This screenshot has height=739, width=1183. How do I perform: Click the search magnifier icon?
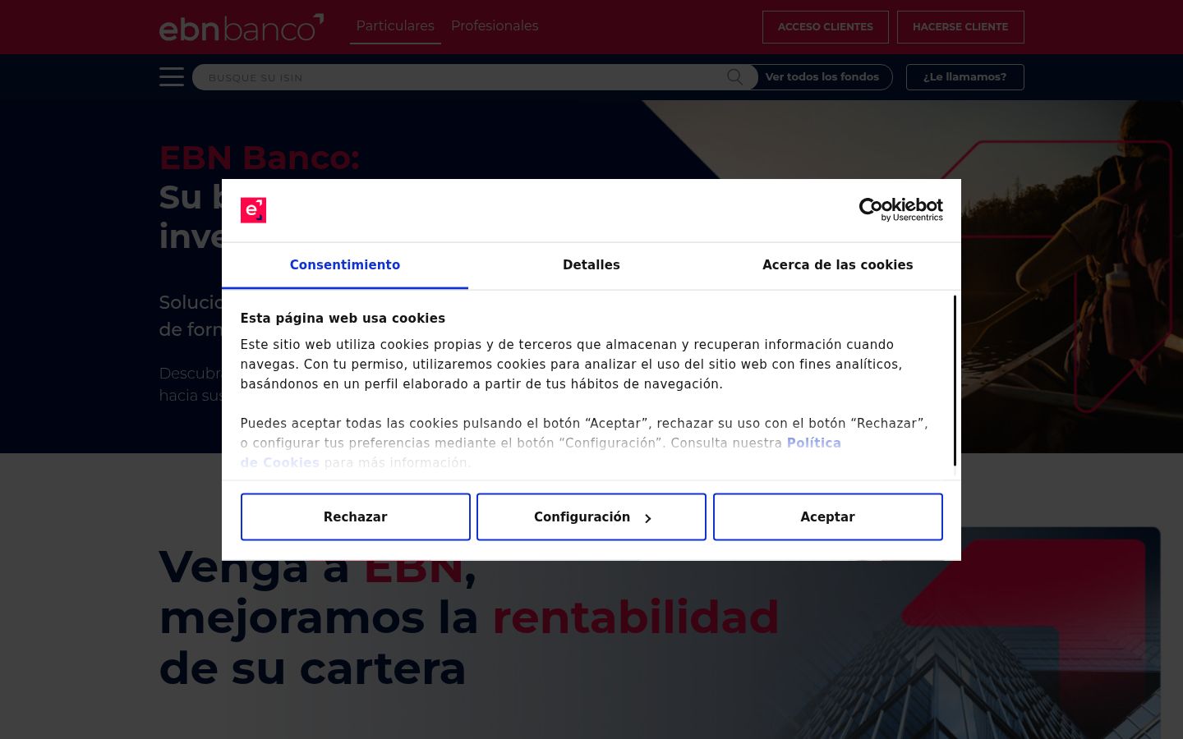[x=735, y=77]
